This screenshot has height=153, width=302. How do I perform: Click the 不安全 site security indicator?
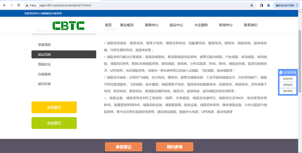[x=31, y=6]
